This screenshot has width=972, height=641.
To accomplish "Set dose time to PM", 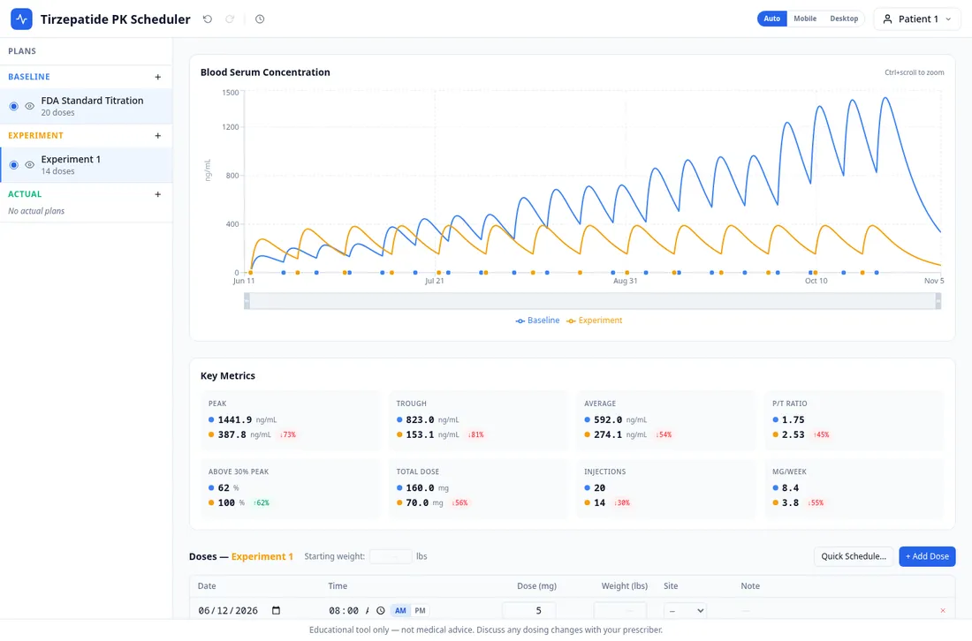I will (x=421, y=611).
